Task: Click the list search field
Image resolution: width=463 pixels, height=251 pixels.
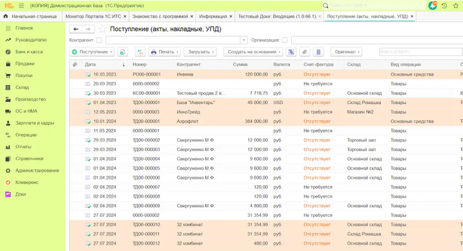Action: 417,52
